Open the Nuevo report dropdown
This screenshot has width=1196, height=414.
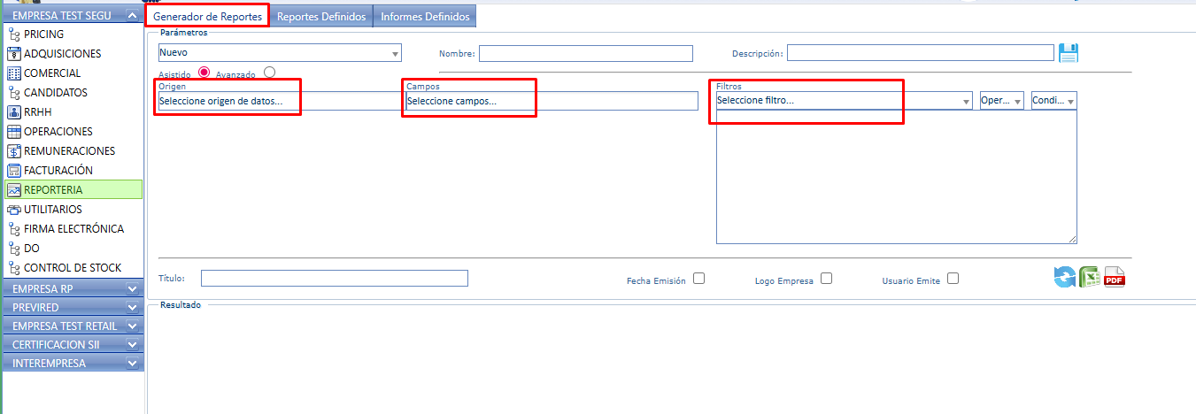[x=279, y=53]
